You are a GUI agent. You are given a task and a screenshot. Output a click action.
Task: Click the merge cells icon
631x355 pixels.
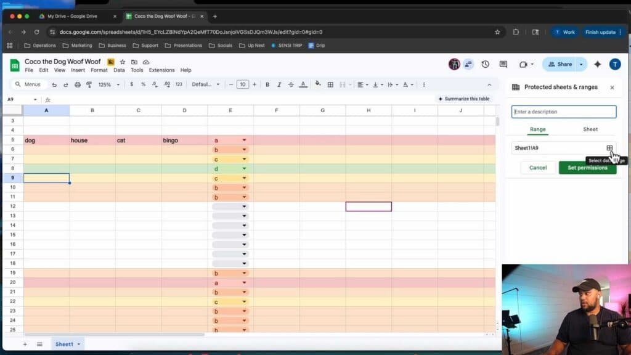point(343,84)
